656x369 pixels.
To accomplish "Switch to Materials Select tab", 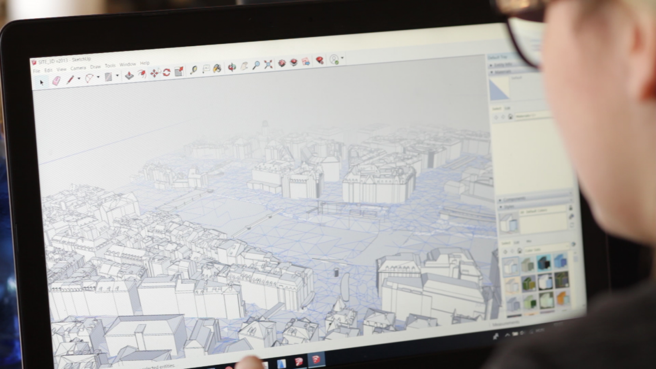I will pyautogui.click(x=496, y=109).
